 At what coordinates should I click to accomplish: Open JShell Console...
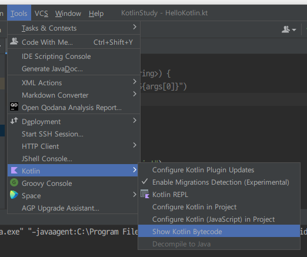[x=74, y=159]
